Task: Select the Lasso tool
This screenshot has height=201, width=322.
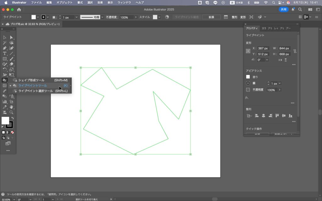Action: coord(11,43)
